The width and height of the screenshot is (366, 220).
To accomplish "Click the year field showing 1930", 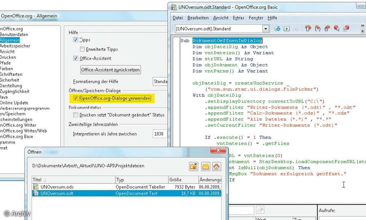I will tap(160, 134).
